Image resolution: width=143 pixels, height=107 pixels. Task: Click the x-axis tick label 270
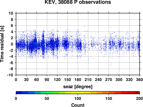tap(109, 80)
